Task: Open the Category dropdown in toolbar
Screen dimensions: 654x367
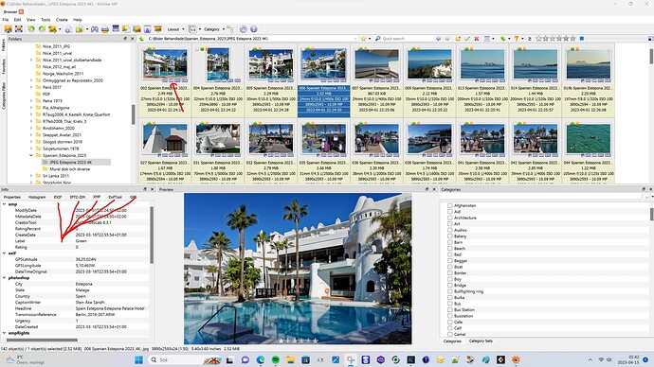Action: [214, 29]
